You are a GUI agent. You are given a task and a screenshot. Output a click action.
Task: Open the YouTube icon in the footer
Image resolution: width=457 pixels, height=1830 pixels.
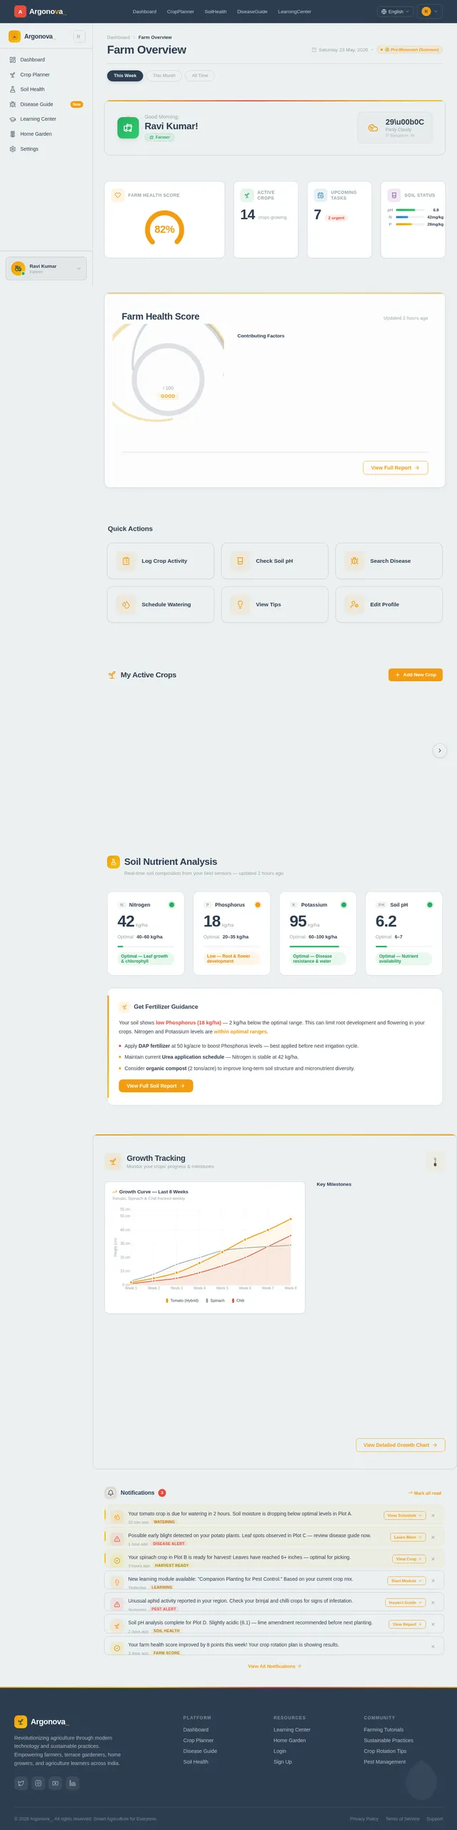pyautogui.click(x=55, y=1782)
